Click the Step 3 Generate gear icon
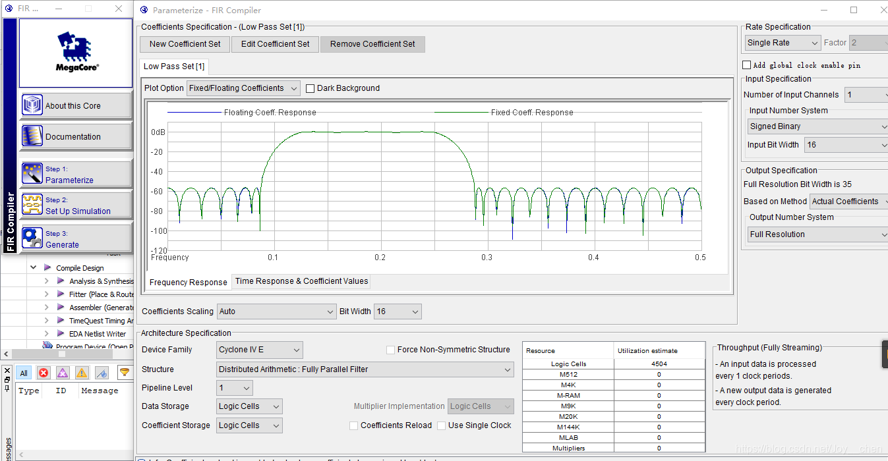 click(x=32, y=238)
